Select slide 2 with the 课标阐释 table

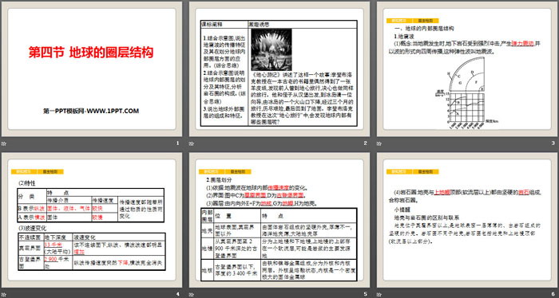(x=279, y=69)
